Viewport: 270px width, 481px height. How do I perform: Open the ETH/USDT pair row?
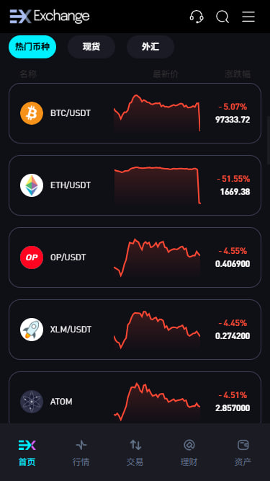click(135, 185)
